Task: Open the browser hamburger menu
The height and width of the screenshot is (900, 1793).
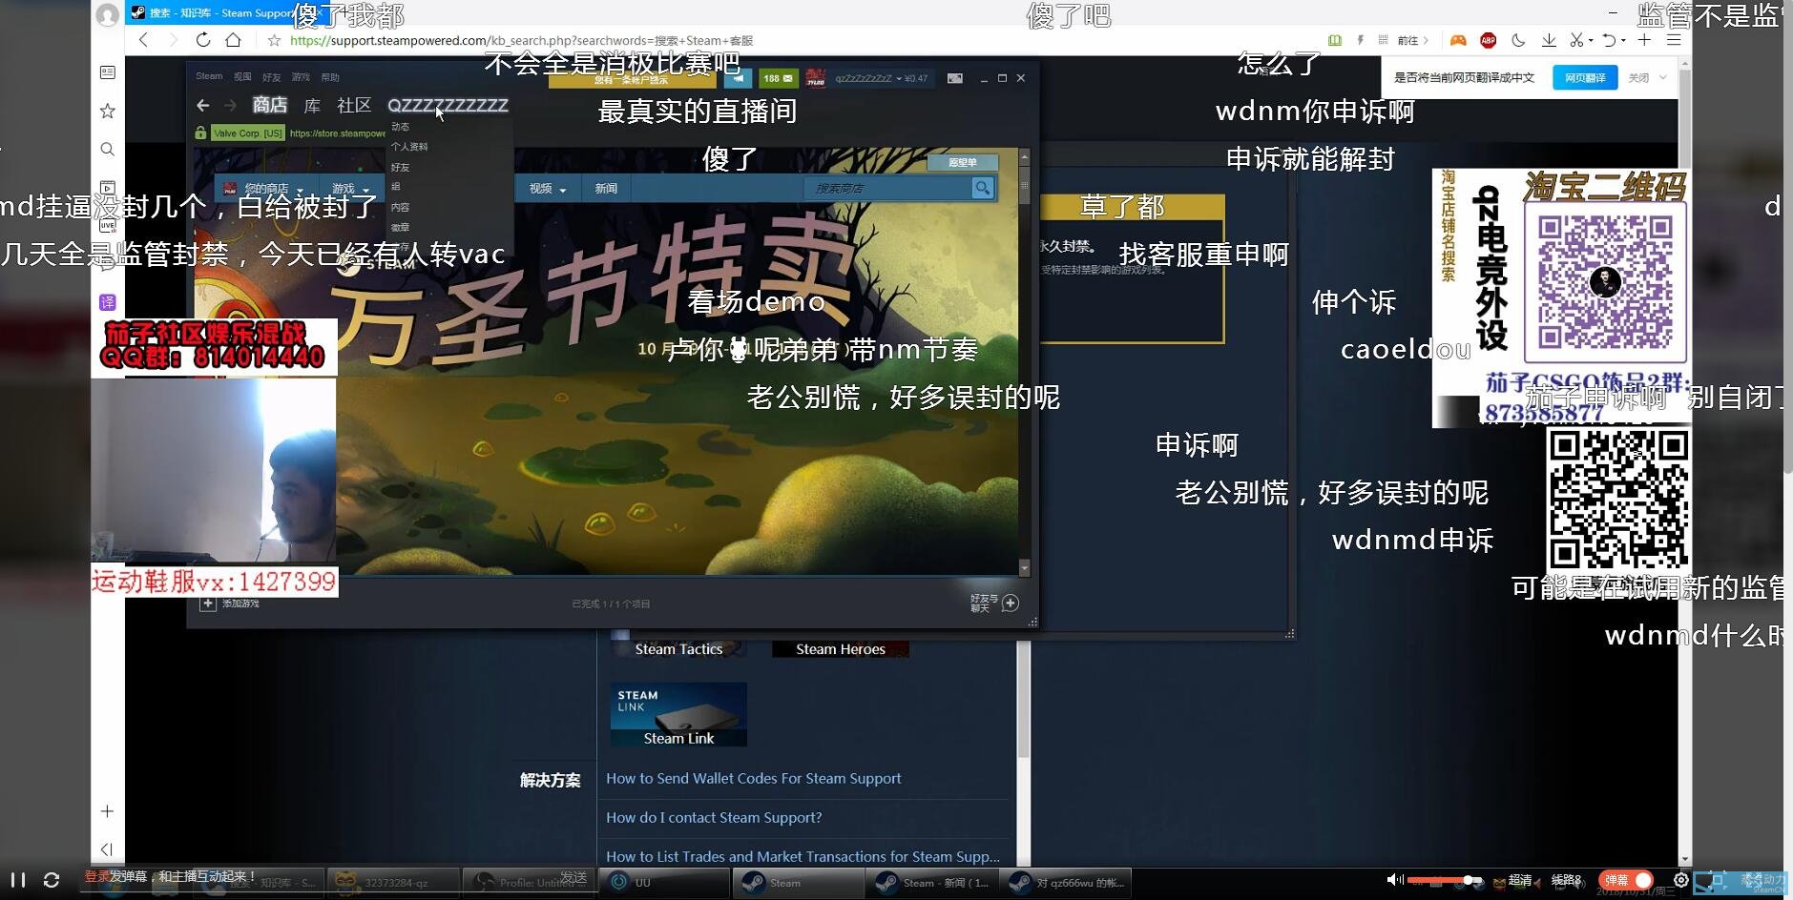Action: (1674, 40)
